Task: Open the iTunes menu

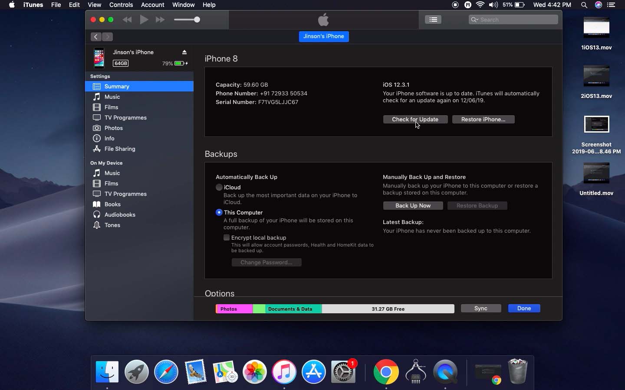Action: click(x=33, y=5)
